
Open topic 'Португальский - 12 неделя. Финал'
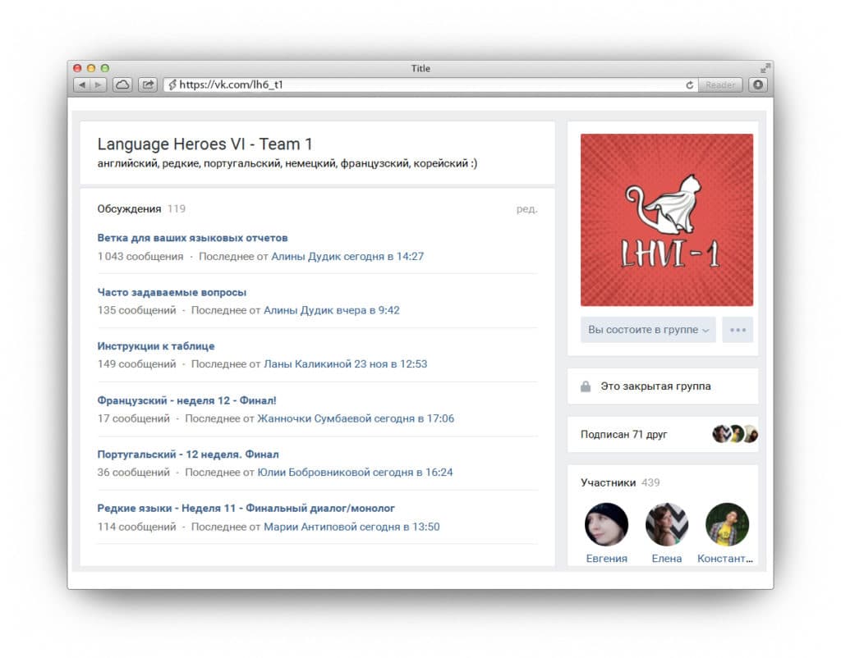[x=188, y=455]
